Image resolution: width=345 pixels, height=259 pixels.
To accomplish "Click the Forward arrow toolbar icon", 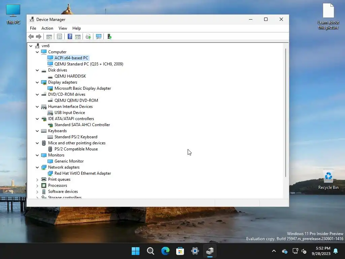I will (x=39, y=36).
